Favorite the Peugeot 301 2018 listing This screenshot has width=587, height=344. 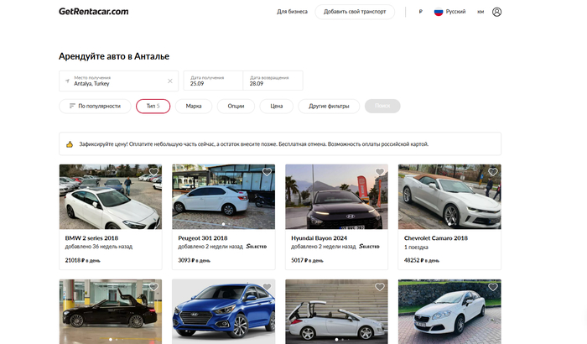click(267, 172)
